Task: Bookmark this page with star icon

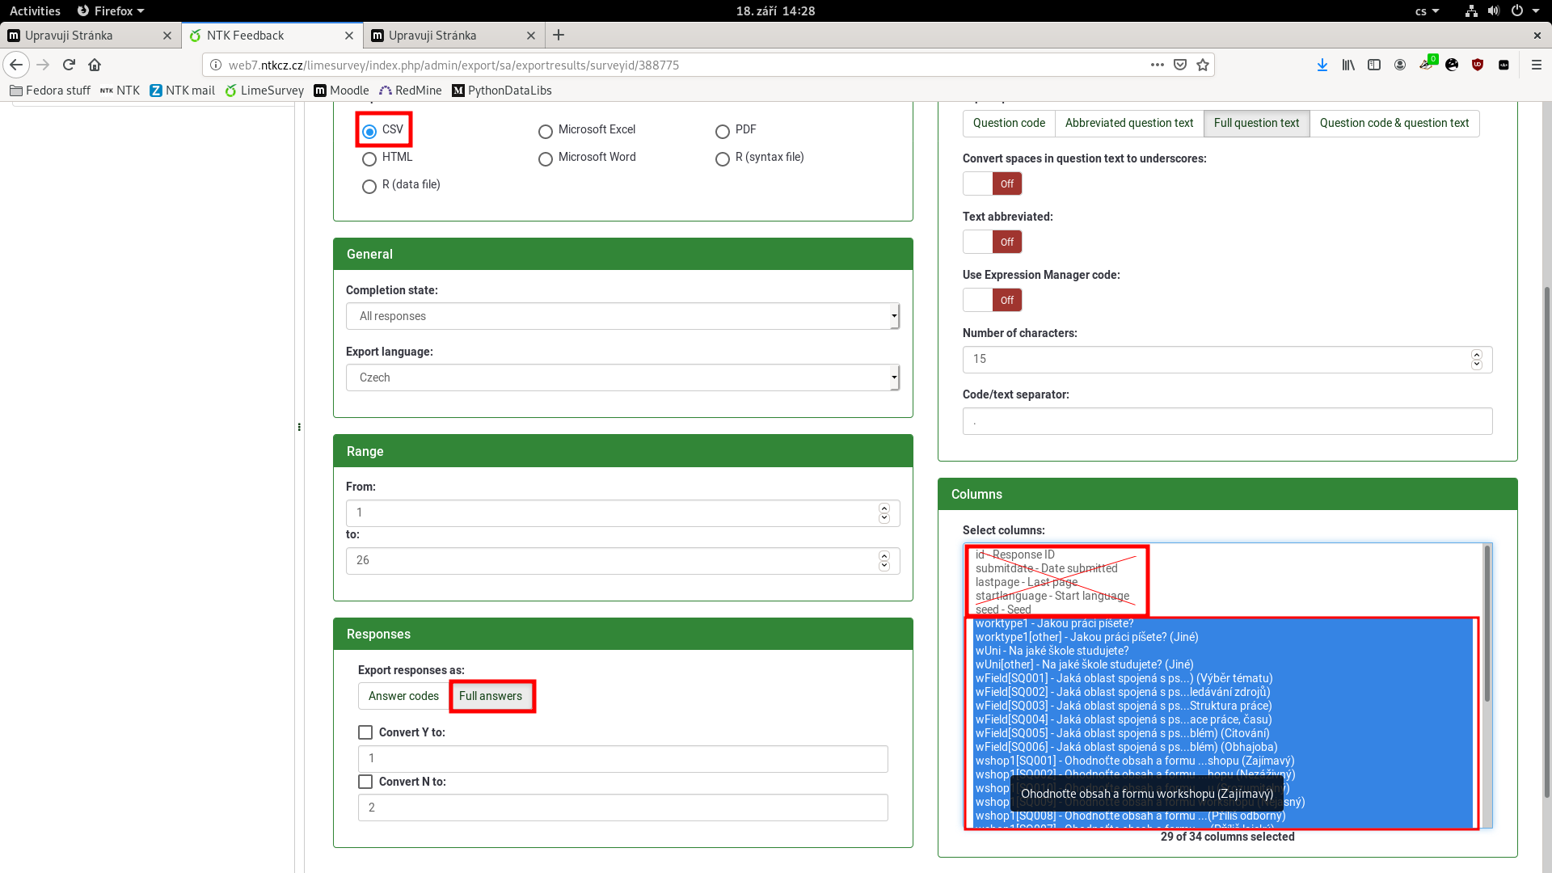Action: pos(1203,65)
